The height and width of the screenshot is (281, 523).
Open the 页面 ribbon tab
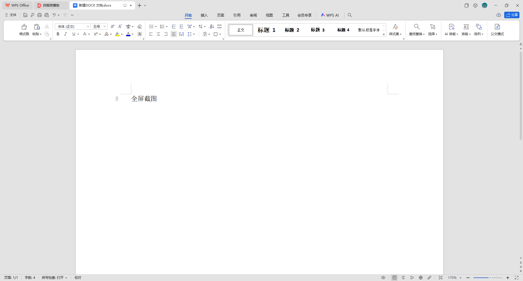pos(221,15)
